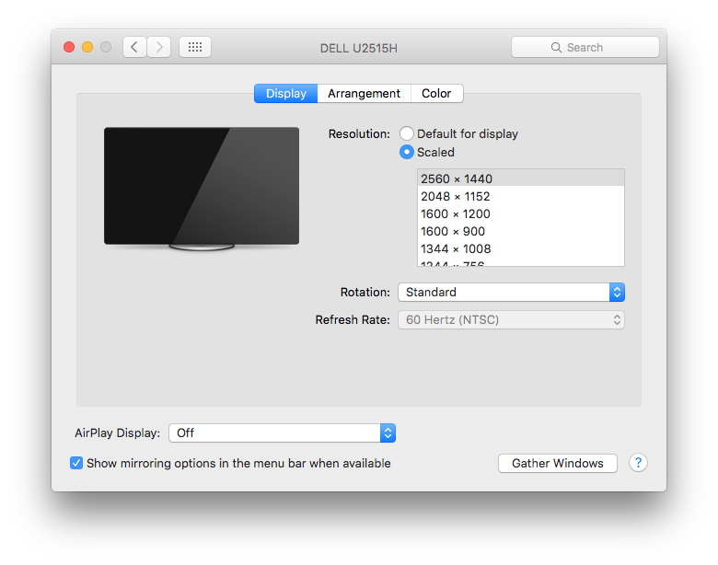Toggle 'Show mirroring options in the menu bar' checkbox
Image resolution: width=718 pixels, height=565 pixels.
coord(76,463)
